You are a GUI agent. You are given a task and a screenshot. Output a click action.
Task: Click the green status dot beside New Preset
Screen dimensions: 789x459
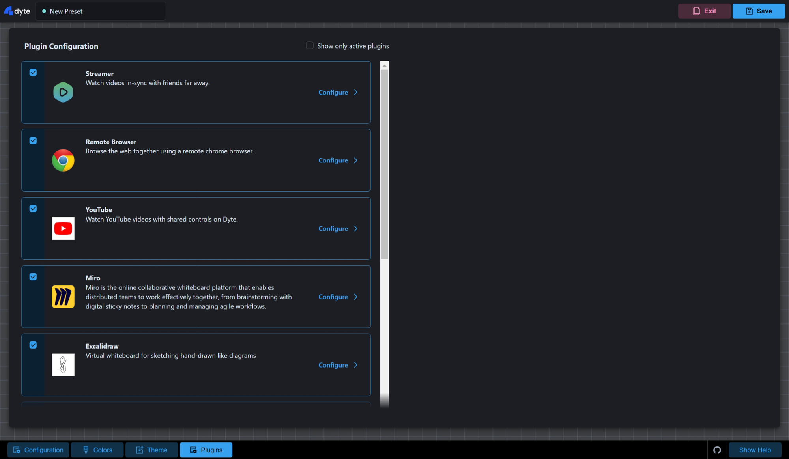(44, 11)
